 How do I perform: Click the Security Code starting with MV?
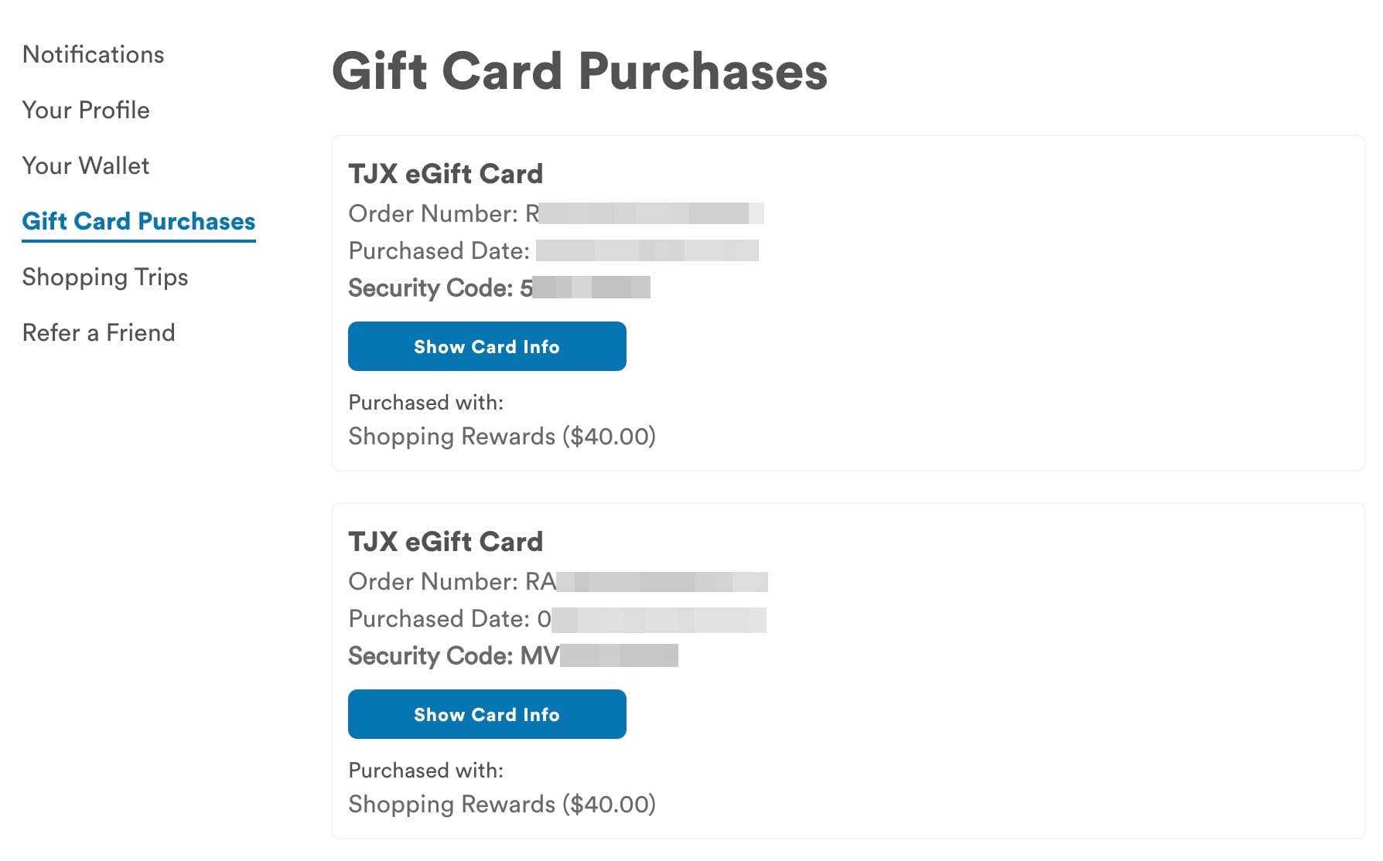512,656
